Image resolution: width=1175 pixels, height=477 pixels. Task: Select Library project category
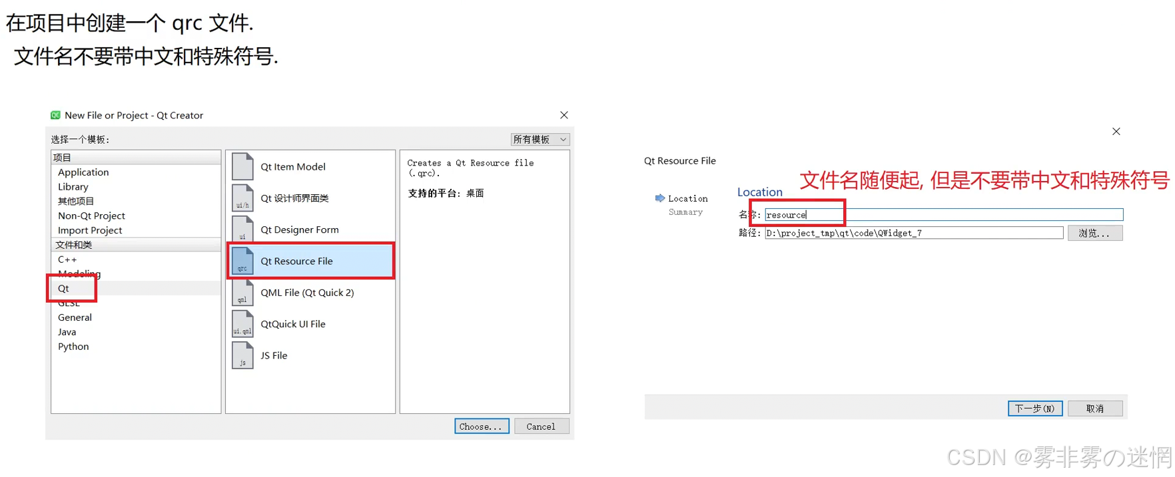(73, 187)
